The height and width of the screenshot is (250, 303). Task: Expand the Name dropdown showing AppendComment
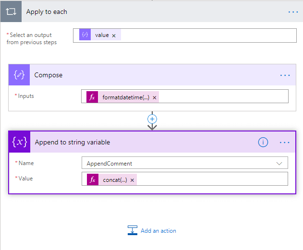click(x=279, y=164)
